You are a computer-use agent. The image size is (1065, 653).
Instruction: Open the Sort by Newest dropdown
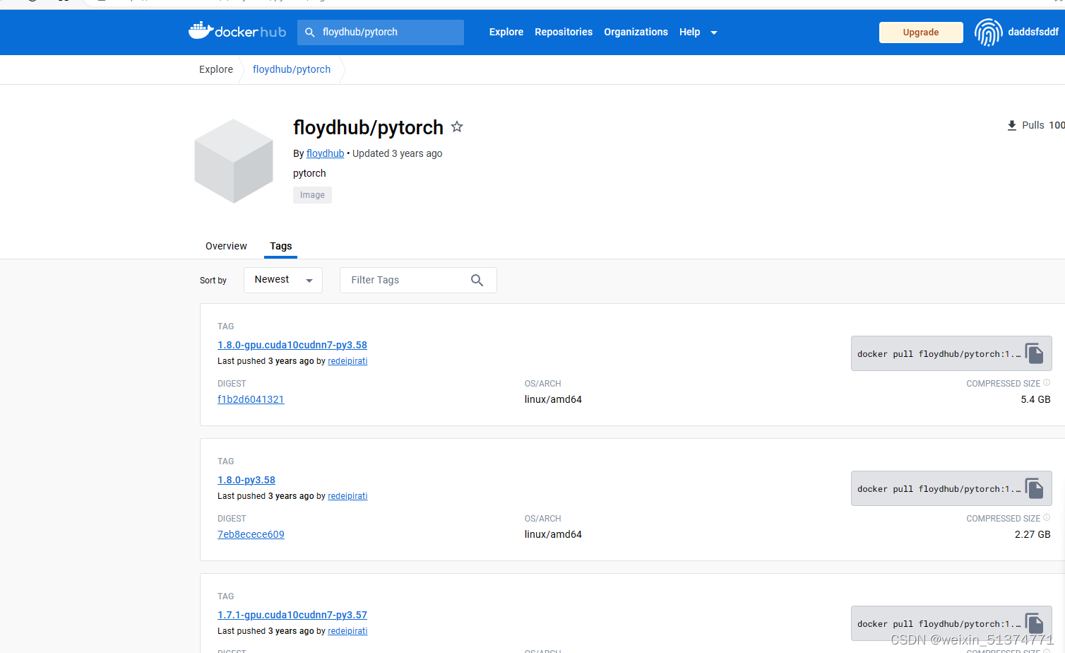pos(283,280)
